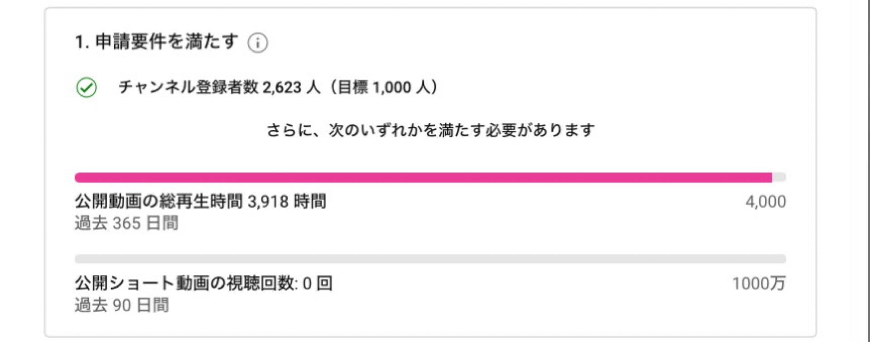The image size is (870, 342).
Task: Click the empty gray Shorts views progress bar
Action: tap(430, 259)
